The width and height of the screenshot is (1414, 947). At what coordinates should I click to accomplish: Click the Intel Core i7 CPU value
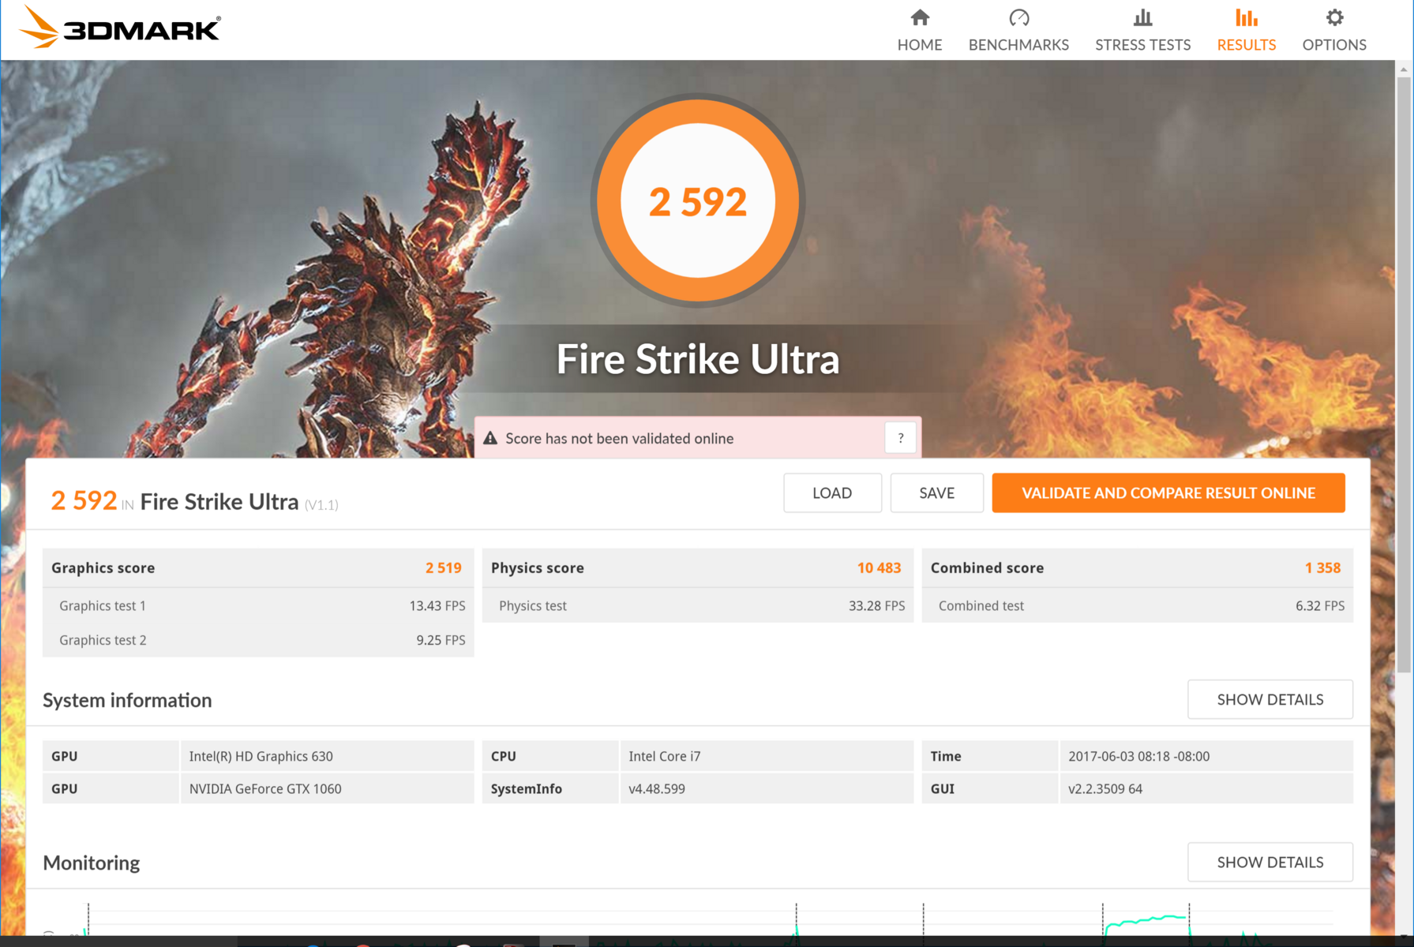(664, 756)
